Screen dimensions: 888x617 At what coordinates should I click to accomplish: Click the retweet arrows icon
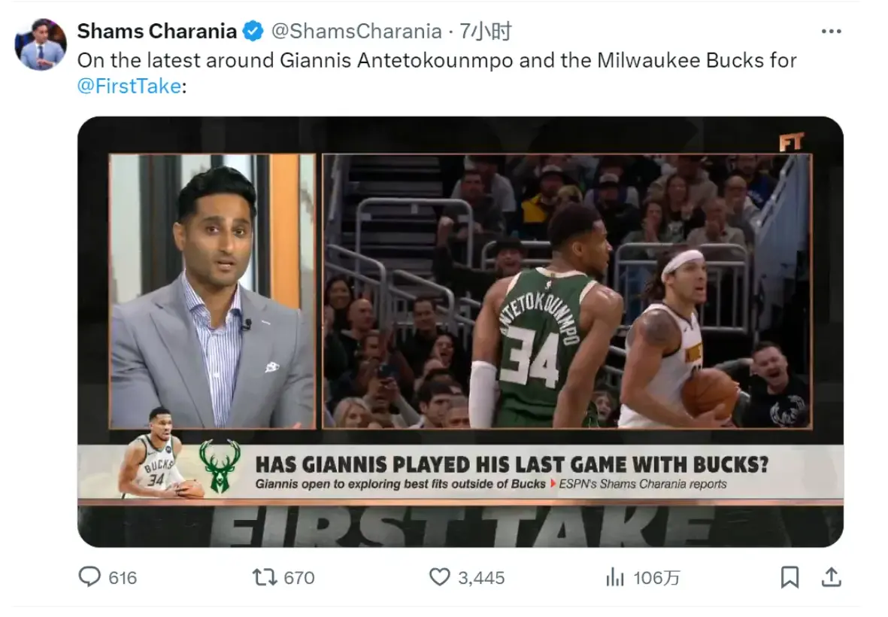264,577
